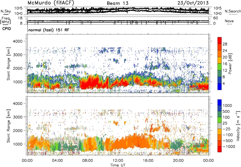Click the 3000 km tick in power panel

click(17, 55)
